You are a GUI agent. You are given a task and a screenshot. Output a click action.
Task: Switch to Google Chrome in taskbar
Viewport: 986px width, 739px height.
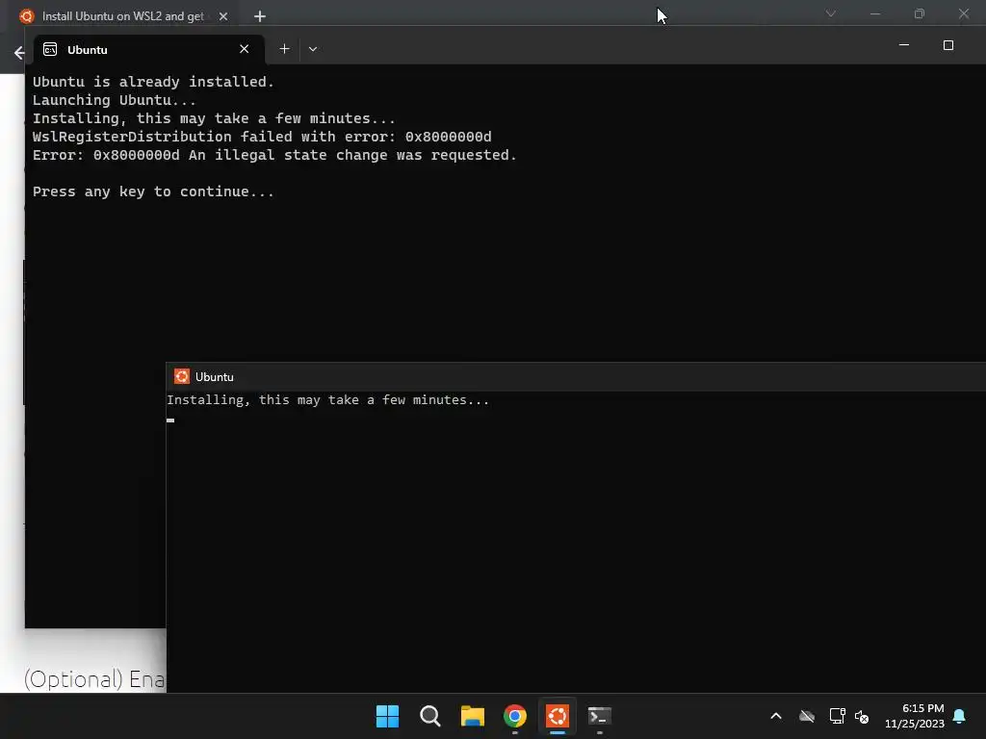514,716
